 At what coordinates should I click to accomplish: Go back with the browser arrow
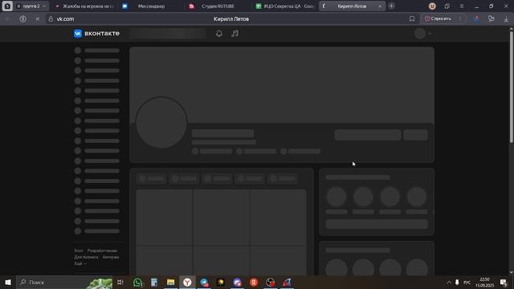(x=7, y=19)
